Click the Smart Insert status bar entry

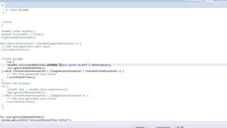click(x=163, y=127)
